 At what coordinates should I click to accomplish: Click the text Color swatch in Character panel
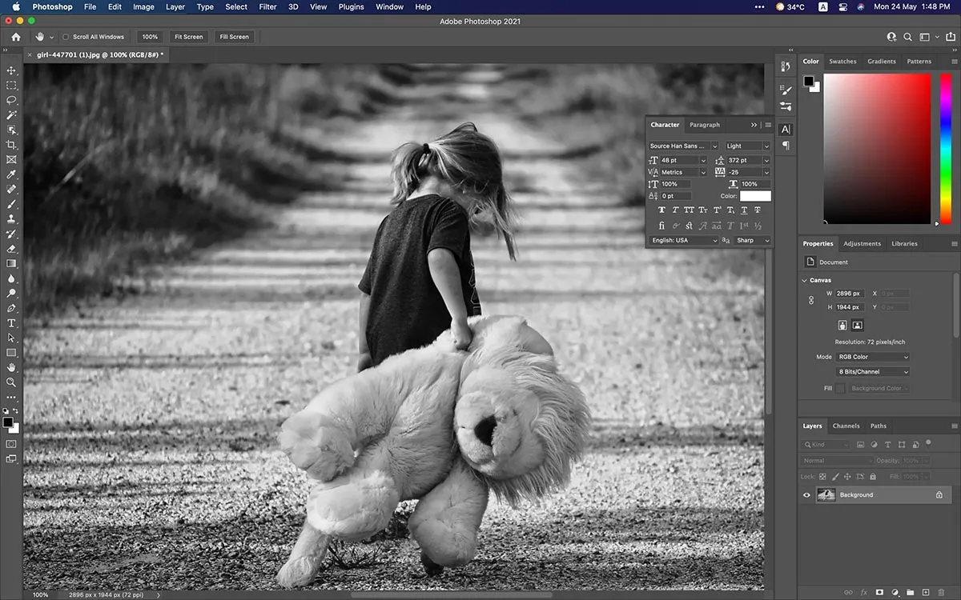[x=755, y=196]
